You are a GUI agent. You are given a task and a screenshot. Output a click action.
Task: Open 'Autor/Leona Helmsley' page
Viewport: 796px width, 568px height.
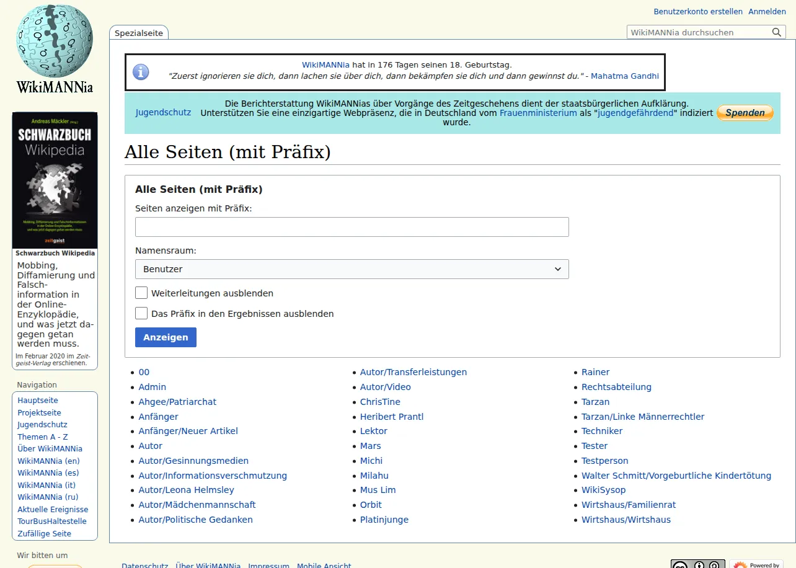point(187,490)
